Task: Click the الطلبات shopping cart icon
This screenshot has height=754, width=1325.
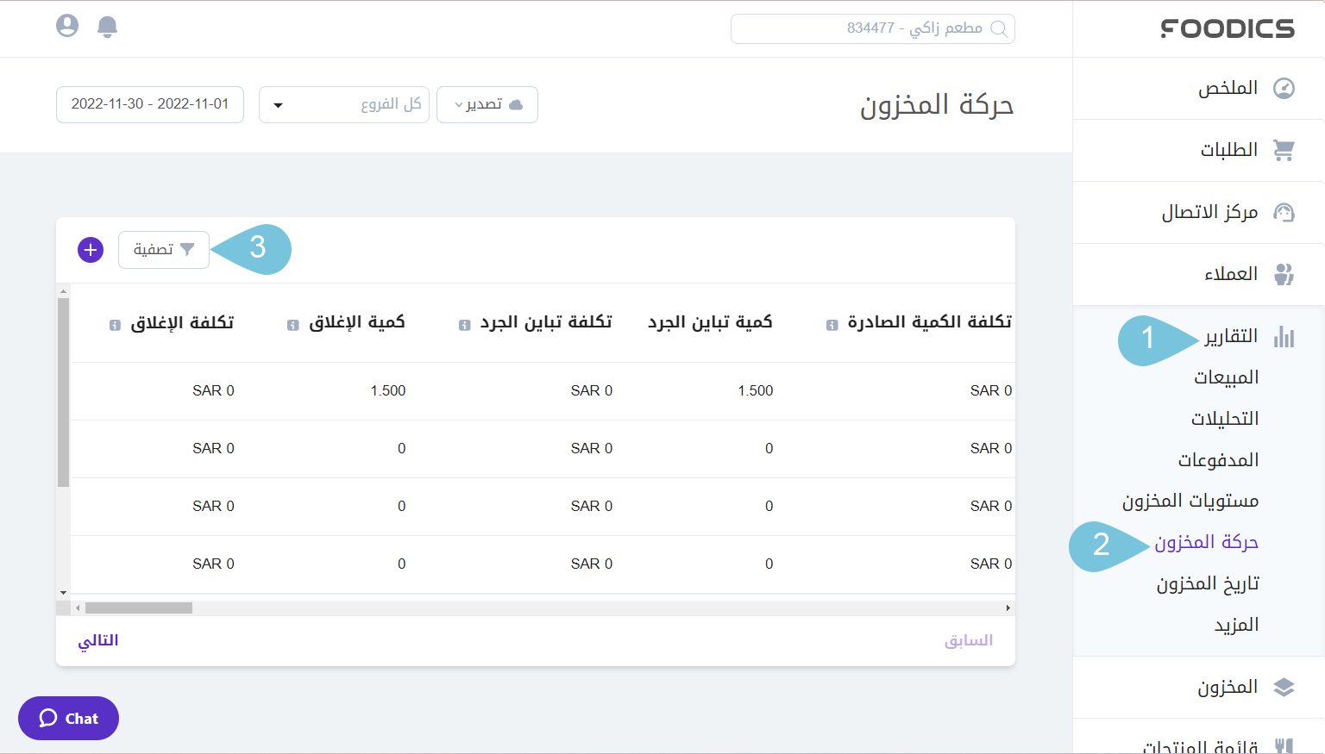Action: point(1284,148)
